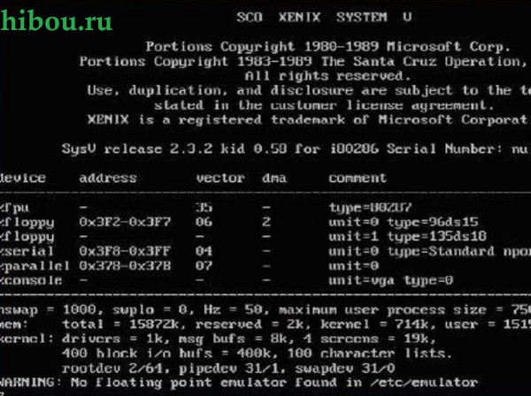This screenshot has height=396, width=531.
Task: Click "floppy" in the unit=1 row
Action: tap(29, 237)
